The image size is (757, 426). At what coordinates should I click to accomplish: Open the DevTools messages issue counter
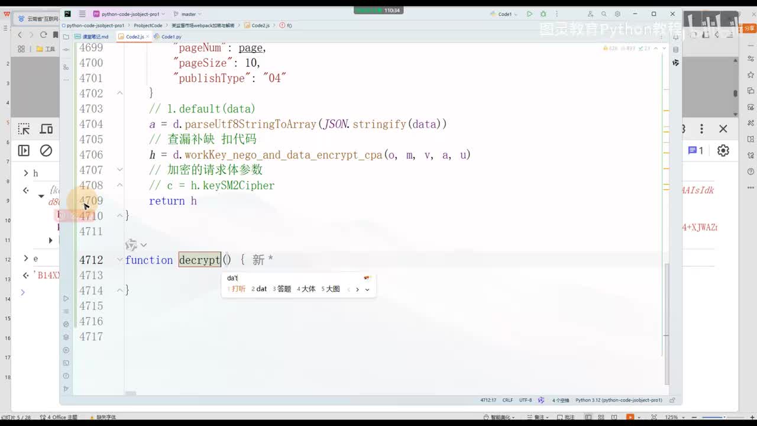click(695, 151)
